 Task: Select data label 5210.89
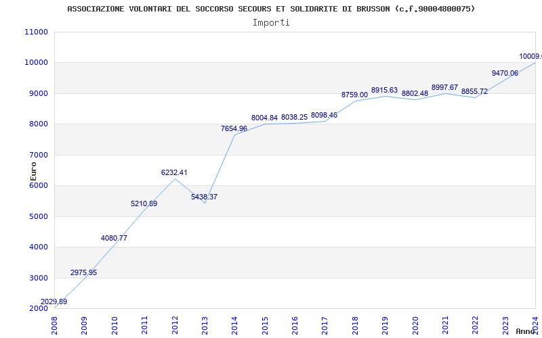(144, 204)
